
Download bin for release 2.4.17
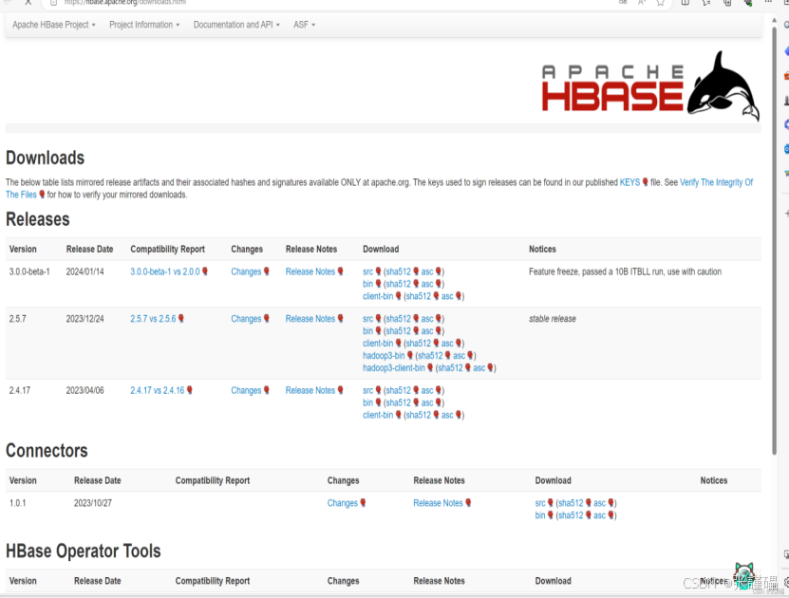tap(367, 402)
